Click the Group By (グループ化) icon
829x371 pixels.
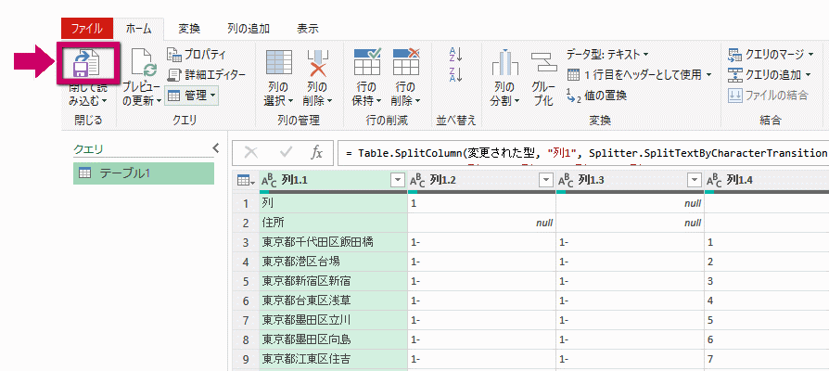(x=543, y=64)
